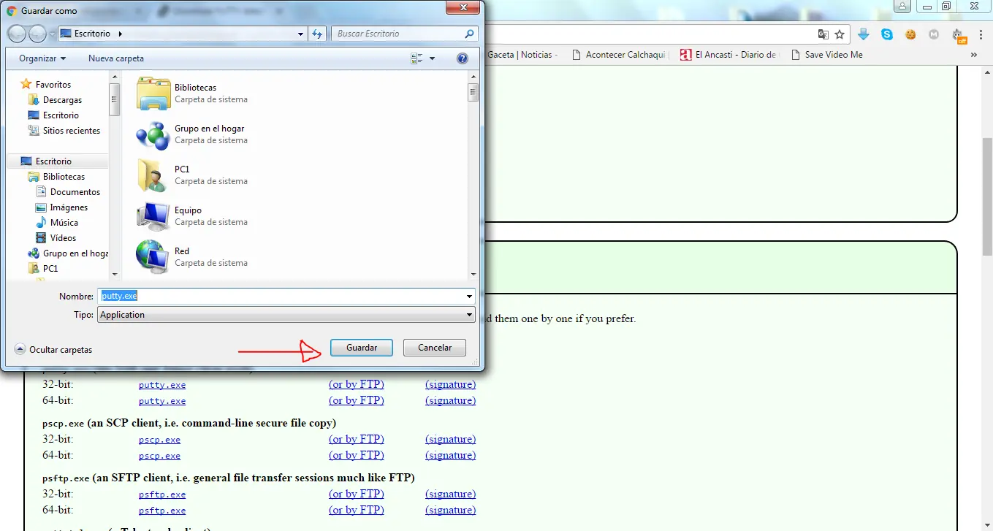Click the refresh icon next to the address bar
993x531 pixels.
coord(317,34)
